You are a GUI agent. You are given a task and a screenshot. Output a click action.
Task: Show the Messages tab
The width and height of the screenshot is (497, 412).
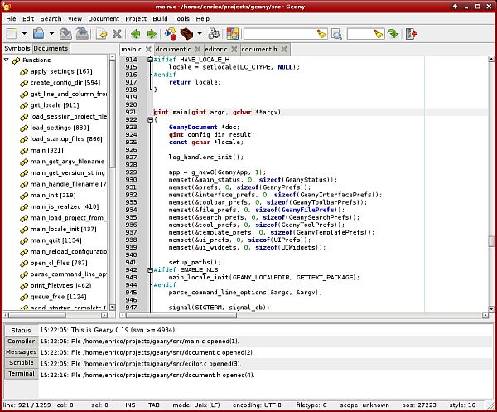[21, 351]
